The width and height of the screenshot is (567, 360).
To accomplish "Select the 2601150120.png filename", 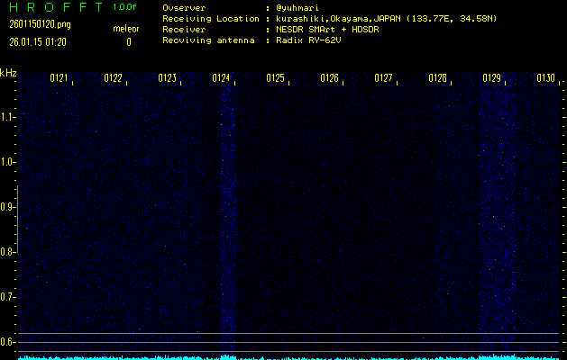I will tap(39, 24).
